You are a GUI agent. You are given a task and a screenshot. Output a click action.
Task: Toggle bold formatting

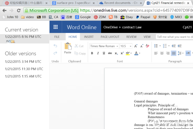coord(92,53)
